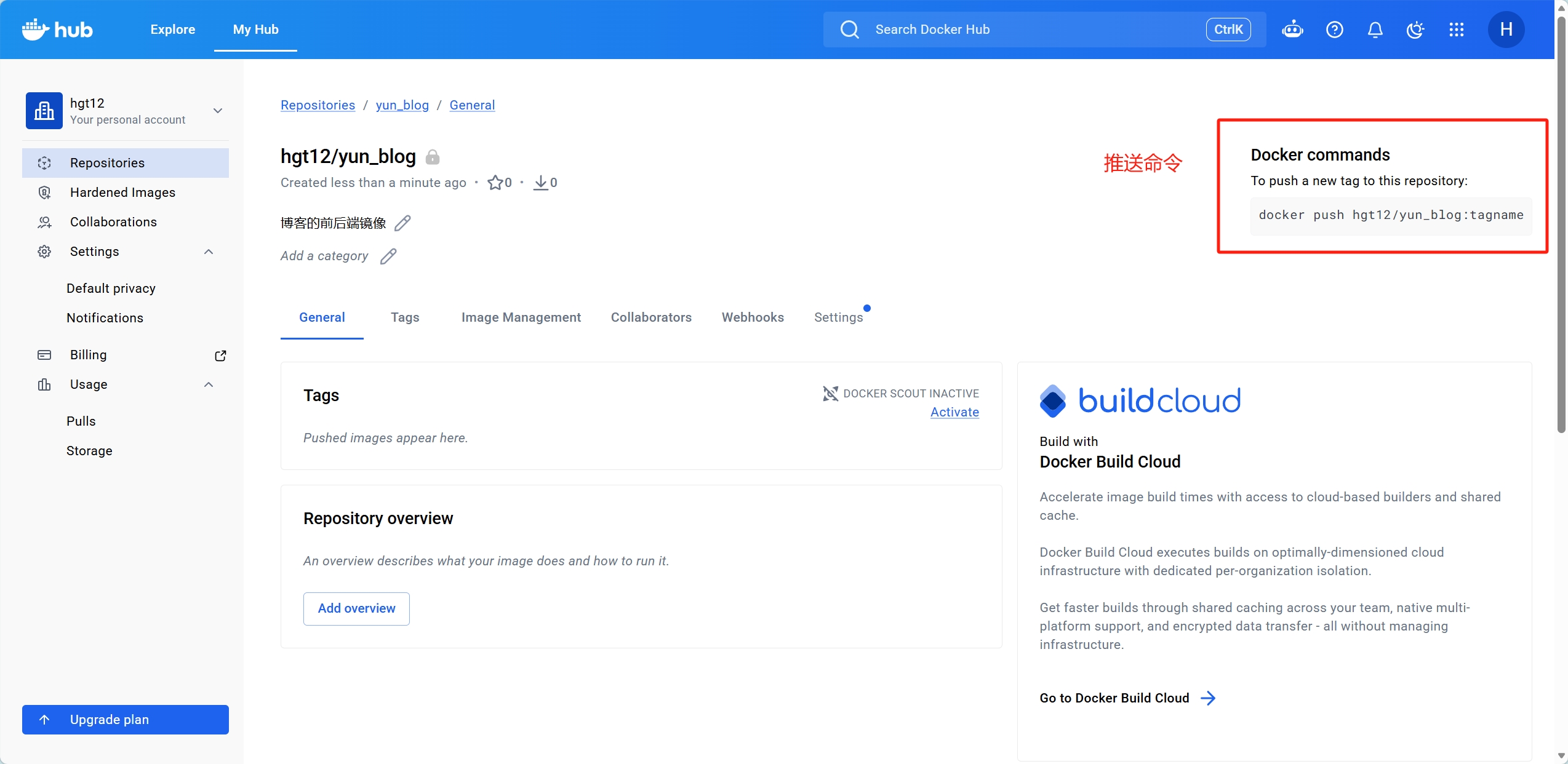Screen dimensions: 1568x764
Task: Click the Build Cloud logo
Action: [x=1140, y=401]
